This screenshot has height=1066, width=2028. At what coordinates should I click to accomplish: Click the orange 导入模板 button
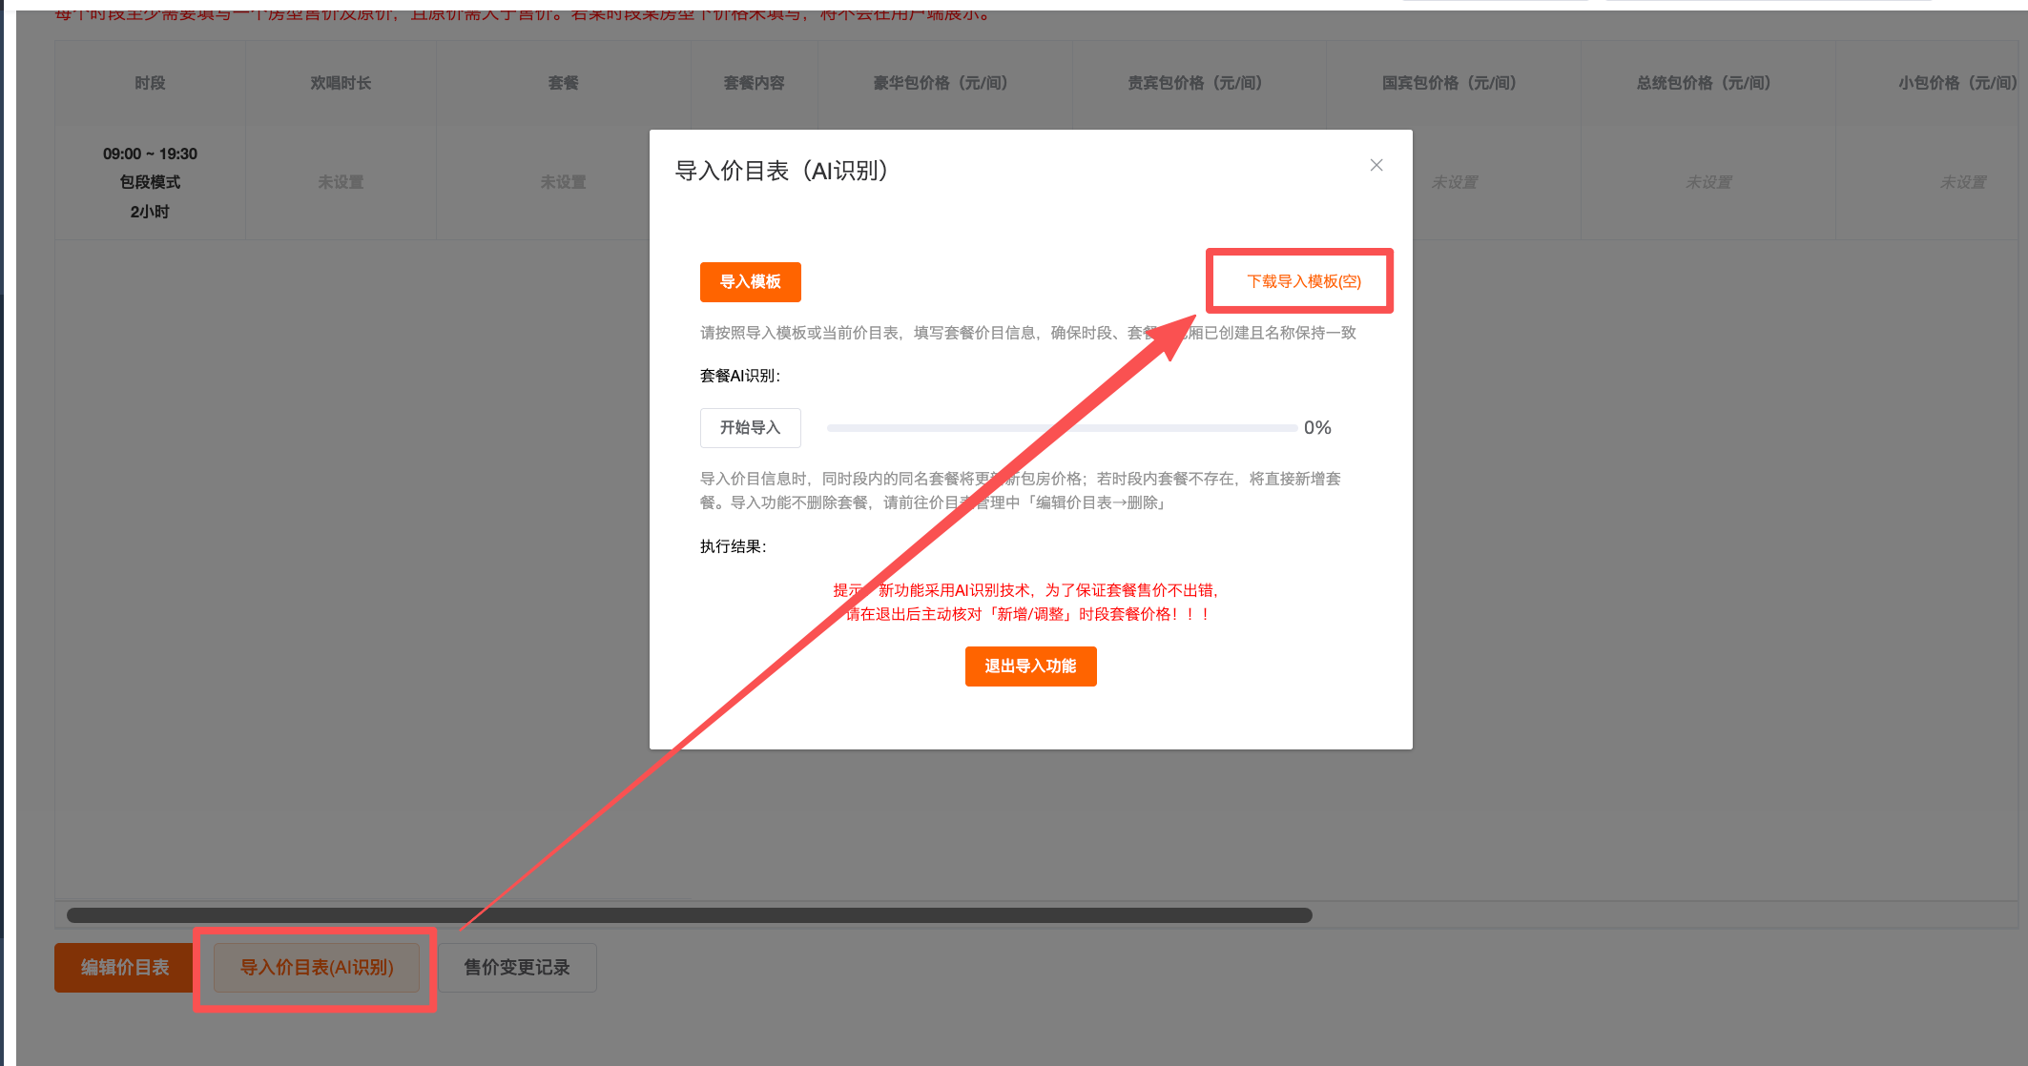pyautogui.click(x=750, y=282)
